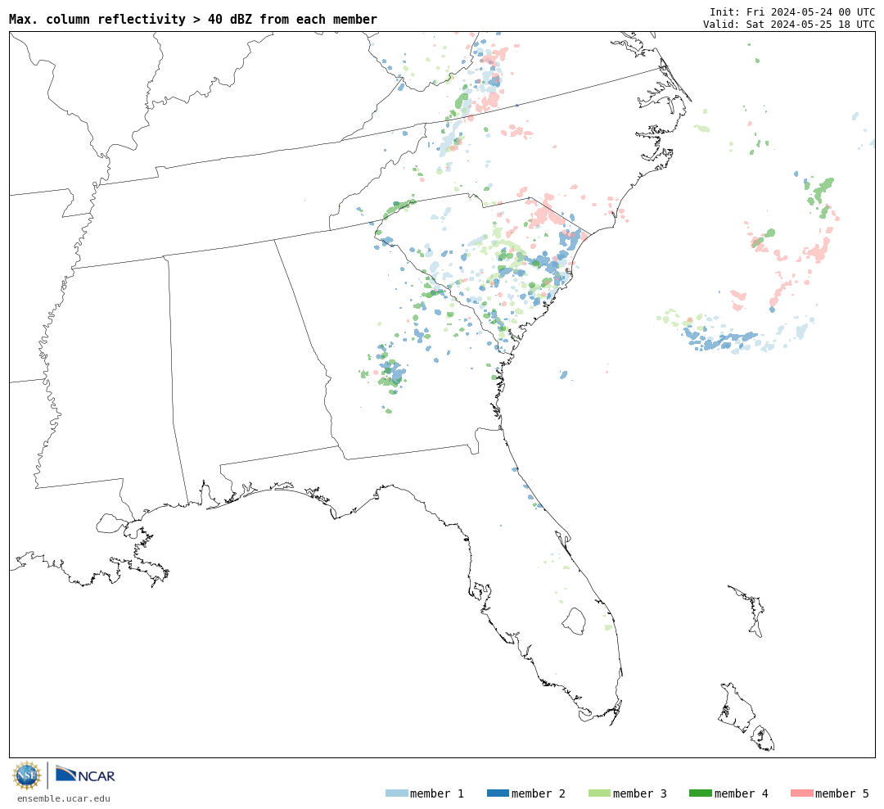884x809 pixels.
Task: Click the NSF logo icon
Action: (x=26, y=775)
